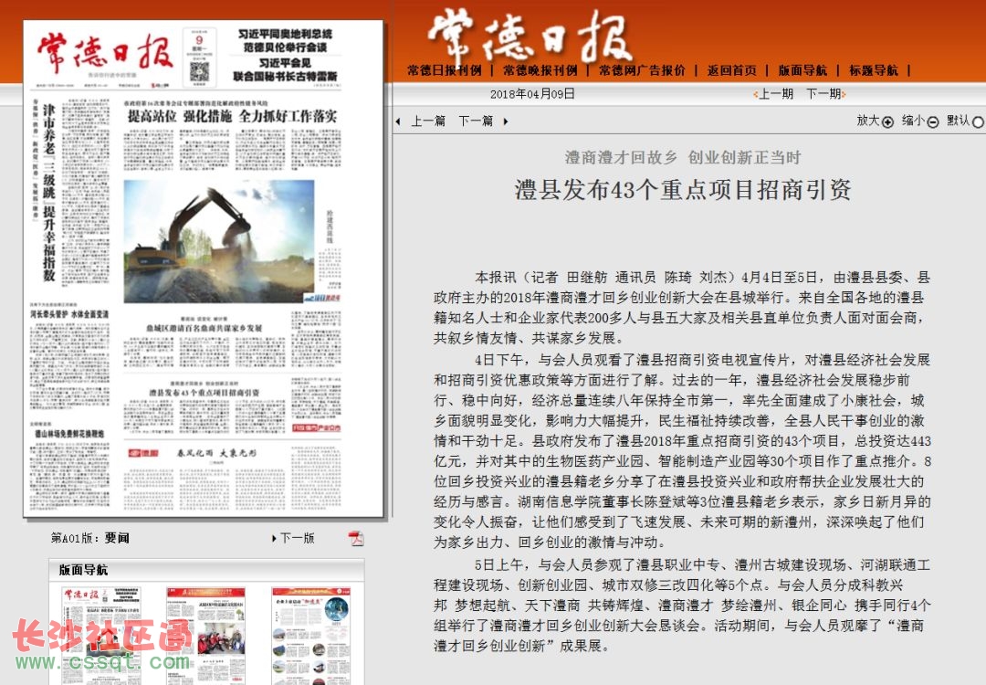Screen dimensions: 986x685
Task: Click the QR code on the newspaper masthead
Action: tap(199, 71)
